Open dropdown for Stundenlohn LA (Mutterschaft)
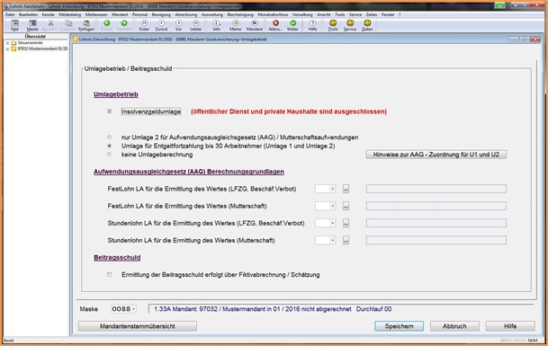This screenshot has width=548, height=346. [x=332, y=240]
